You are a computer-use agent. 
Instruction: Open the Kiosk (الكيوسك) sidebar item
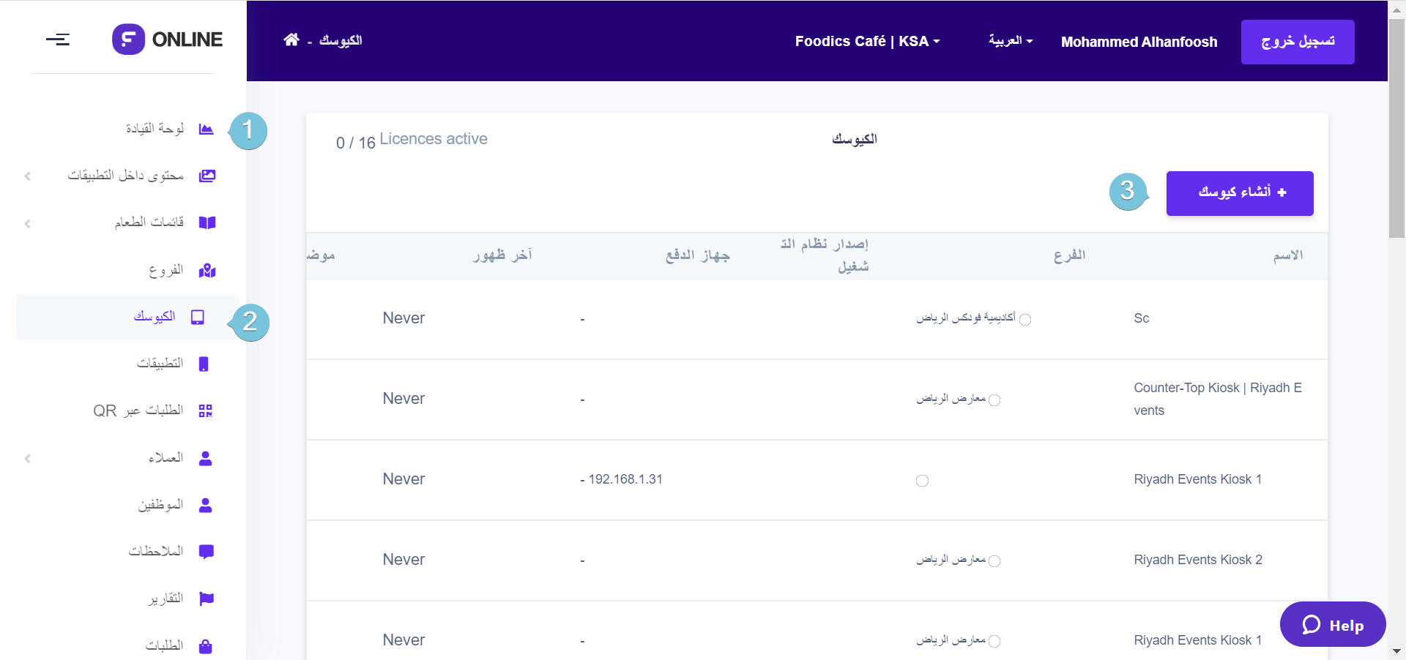154,317
